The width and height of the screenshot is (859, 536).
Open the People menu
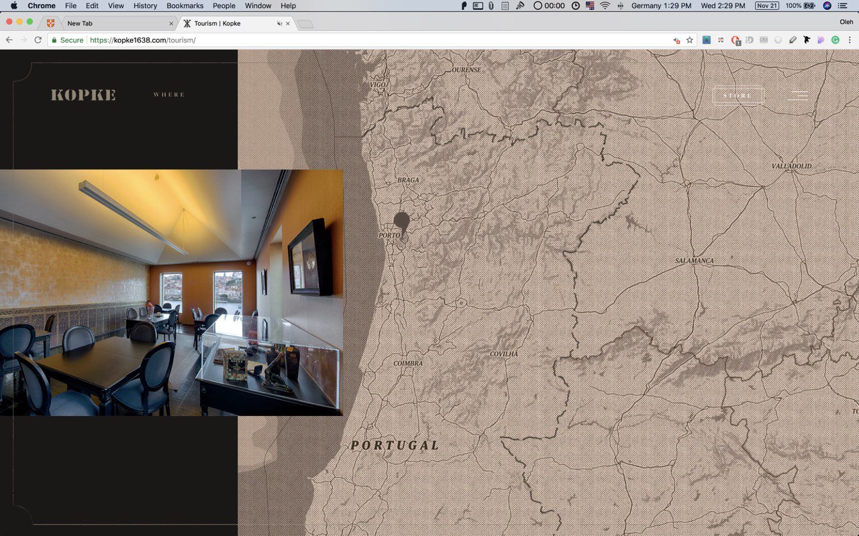(x=224, y=5)
